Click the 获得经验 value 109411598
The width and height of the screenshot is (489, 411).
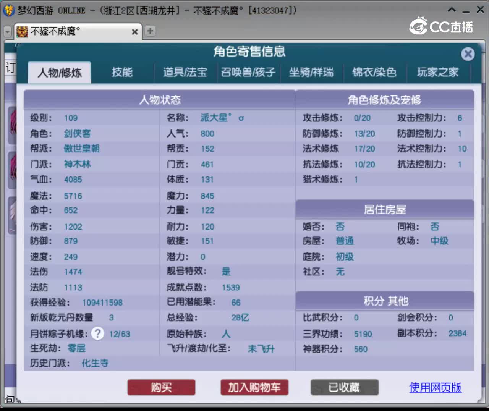[x=102, y=303]
